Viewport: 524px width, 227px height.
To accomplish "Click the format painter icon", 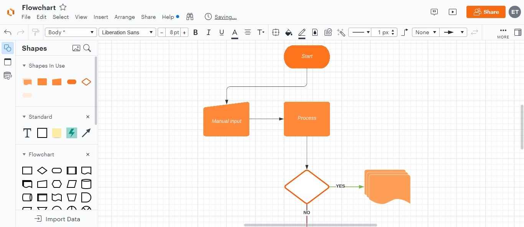I will pos(36,32).
